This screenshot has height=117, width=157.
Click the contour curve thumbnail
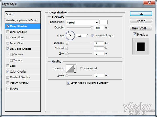click(x=70, y=69)
